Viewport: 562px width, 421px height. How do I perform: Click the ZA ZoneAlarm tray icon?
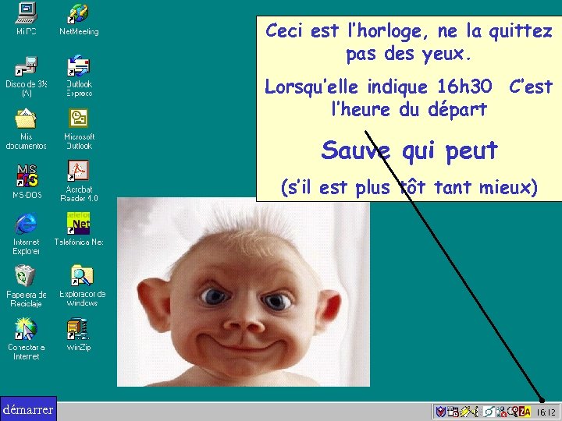525,412
